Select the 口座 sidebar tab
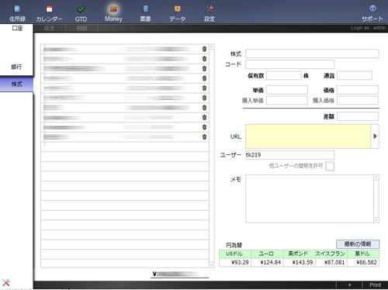 point(17,28)
